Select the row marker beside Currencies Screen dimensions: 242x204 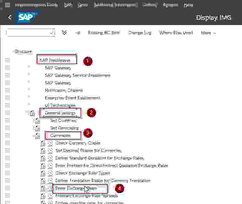[7, 136]
